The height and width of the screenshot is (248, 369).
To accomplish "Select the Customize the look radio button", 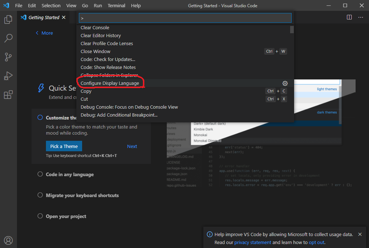I will coord(40,118).
